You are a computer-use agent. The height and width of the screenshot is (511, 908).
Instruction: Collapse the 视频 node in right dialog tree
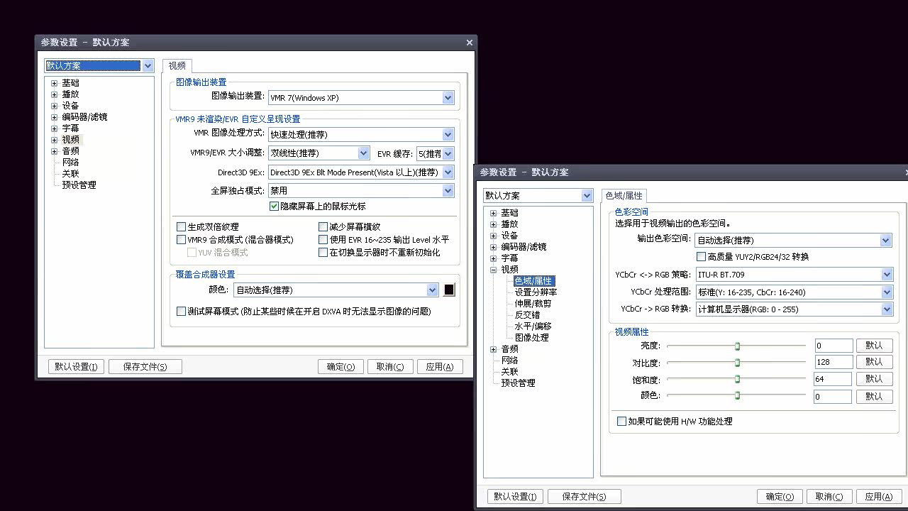[494, 270]
